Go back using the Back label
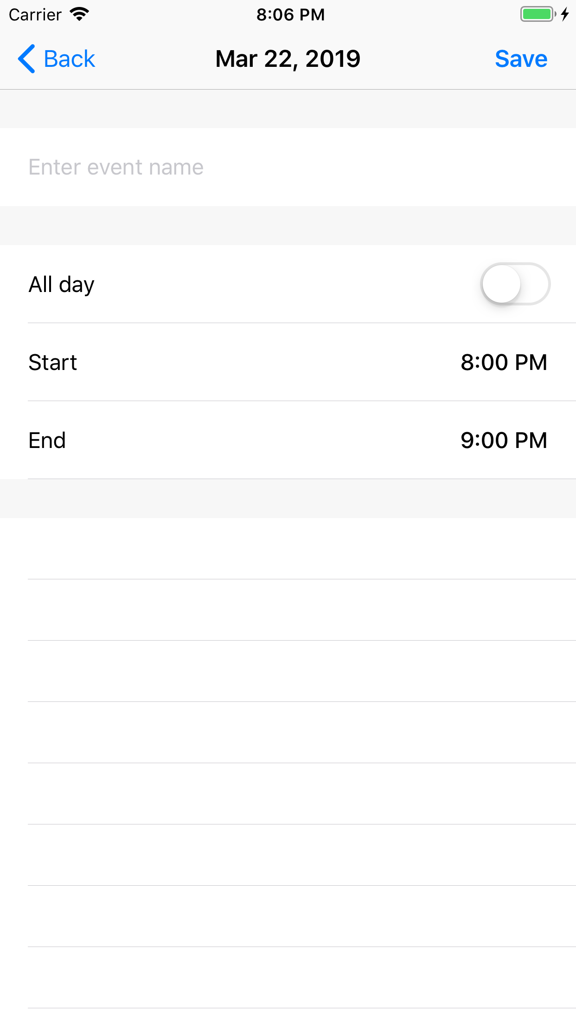Image resolution: width=576 pixels, height=1025 pixels. (70, 59)
